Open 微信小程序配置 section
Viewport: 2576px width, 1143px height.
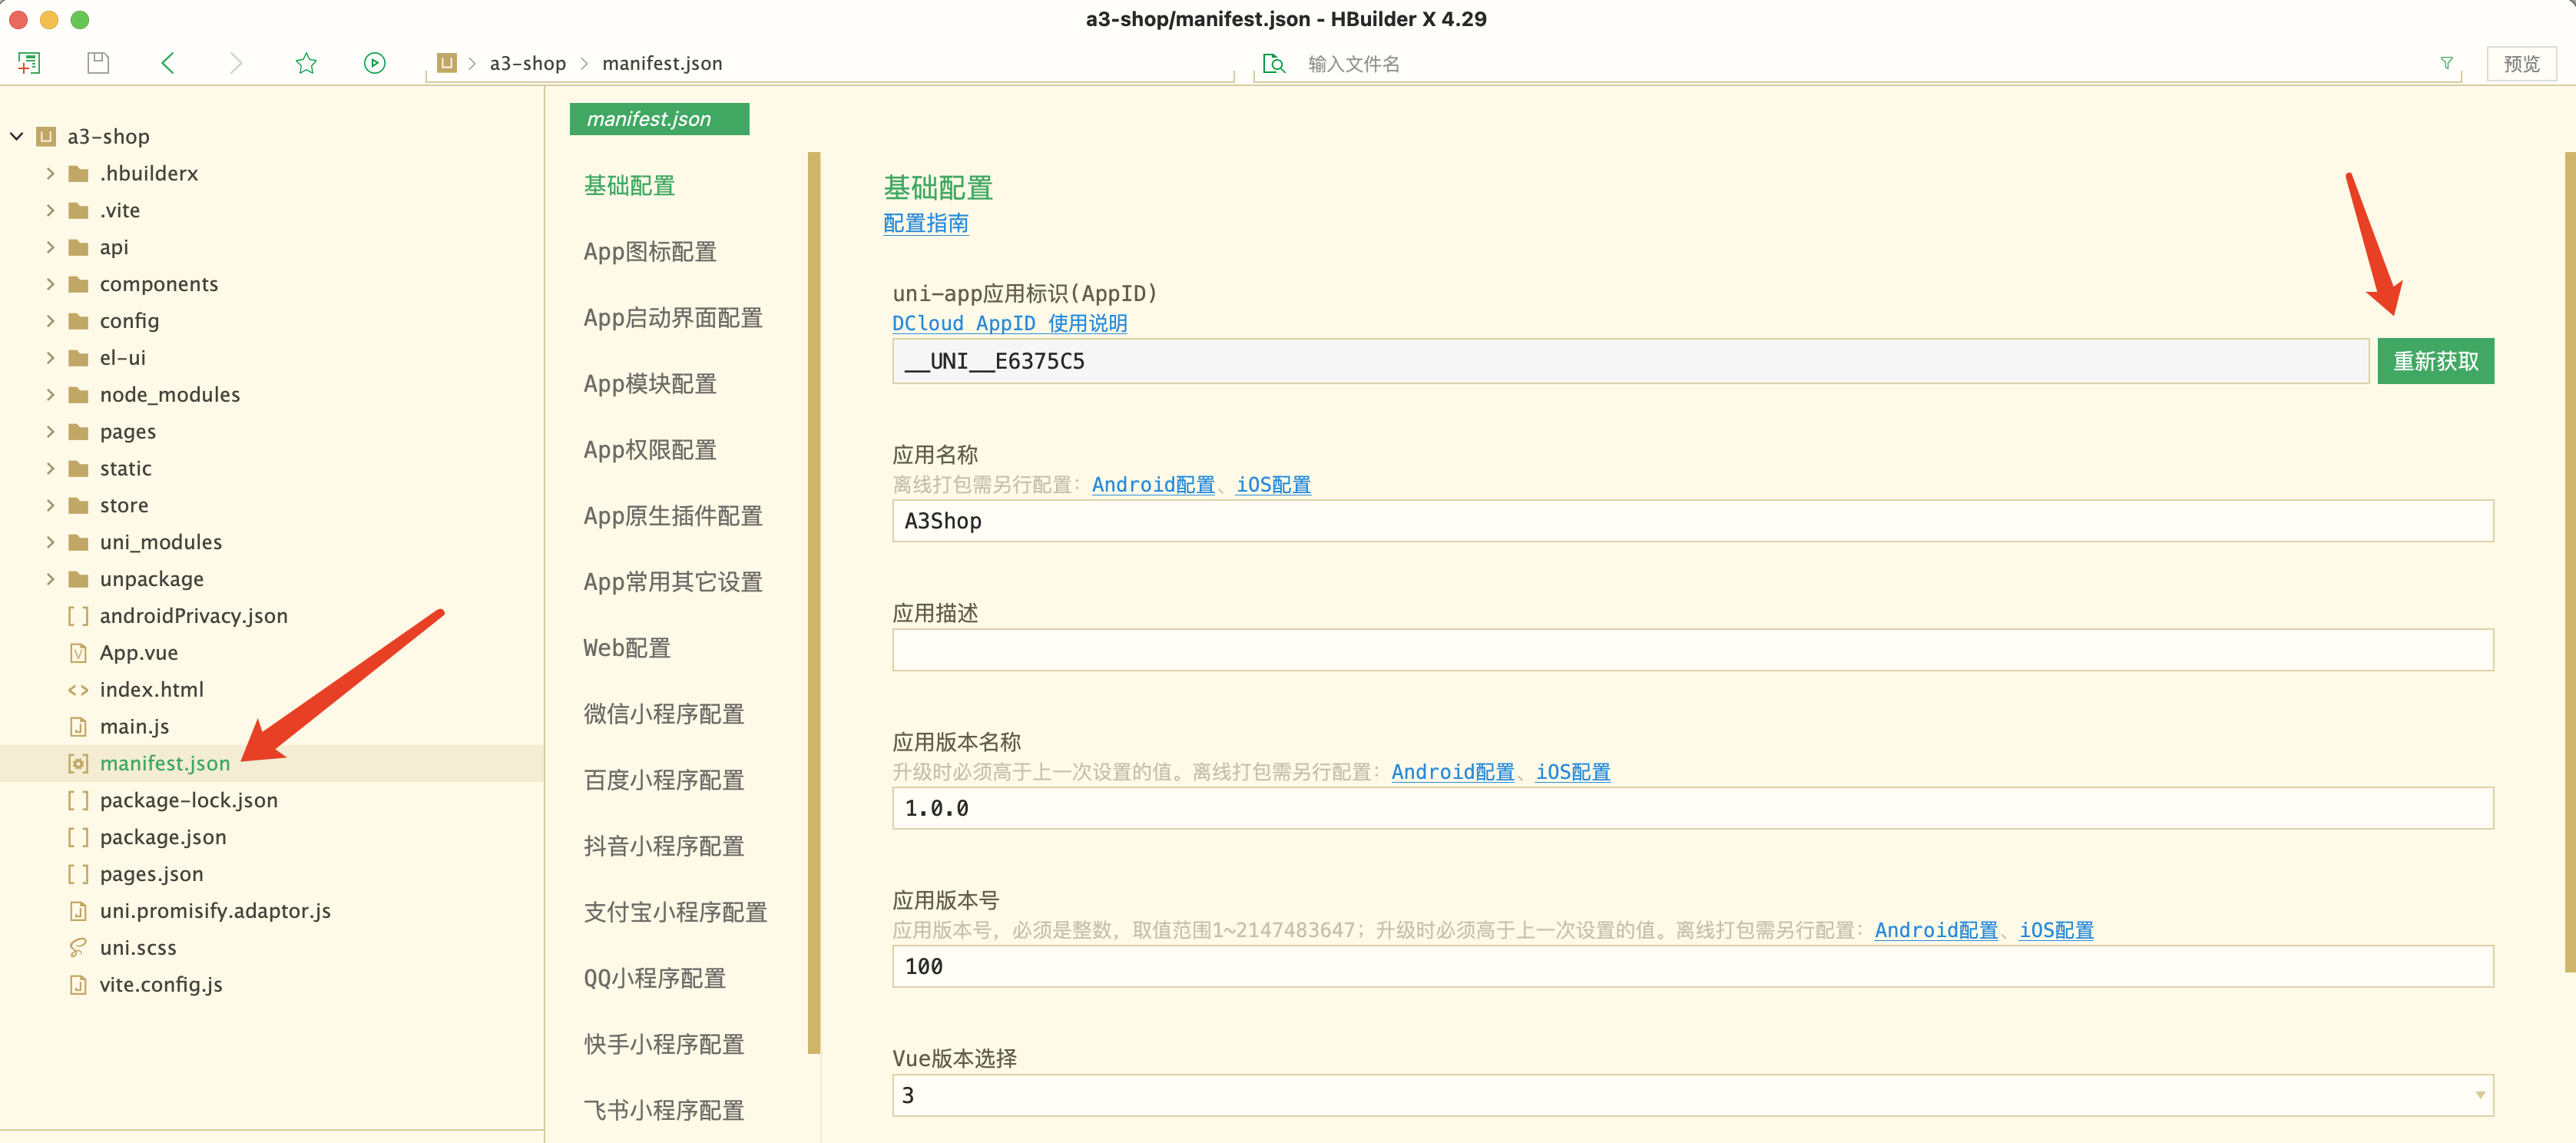664,714
